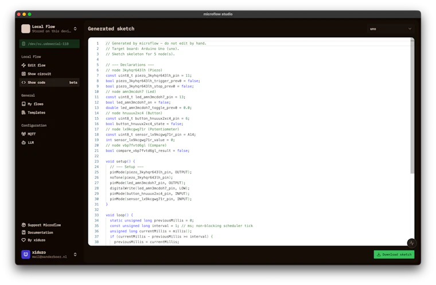Click the Support Microflow icon

pyautogui.click(x=24, y=225)
